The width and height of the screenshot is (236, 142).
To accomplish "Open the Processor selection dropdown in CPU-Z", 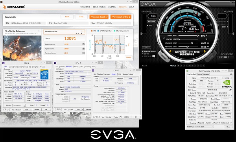I will 19,105.
